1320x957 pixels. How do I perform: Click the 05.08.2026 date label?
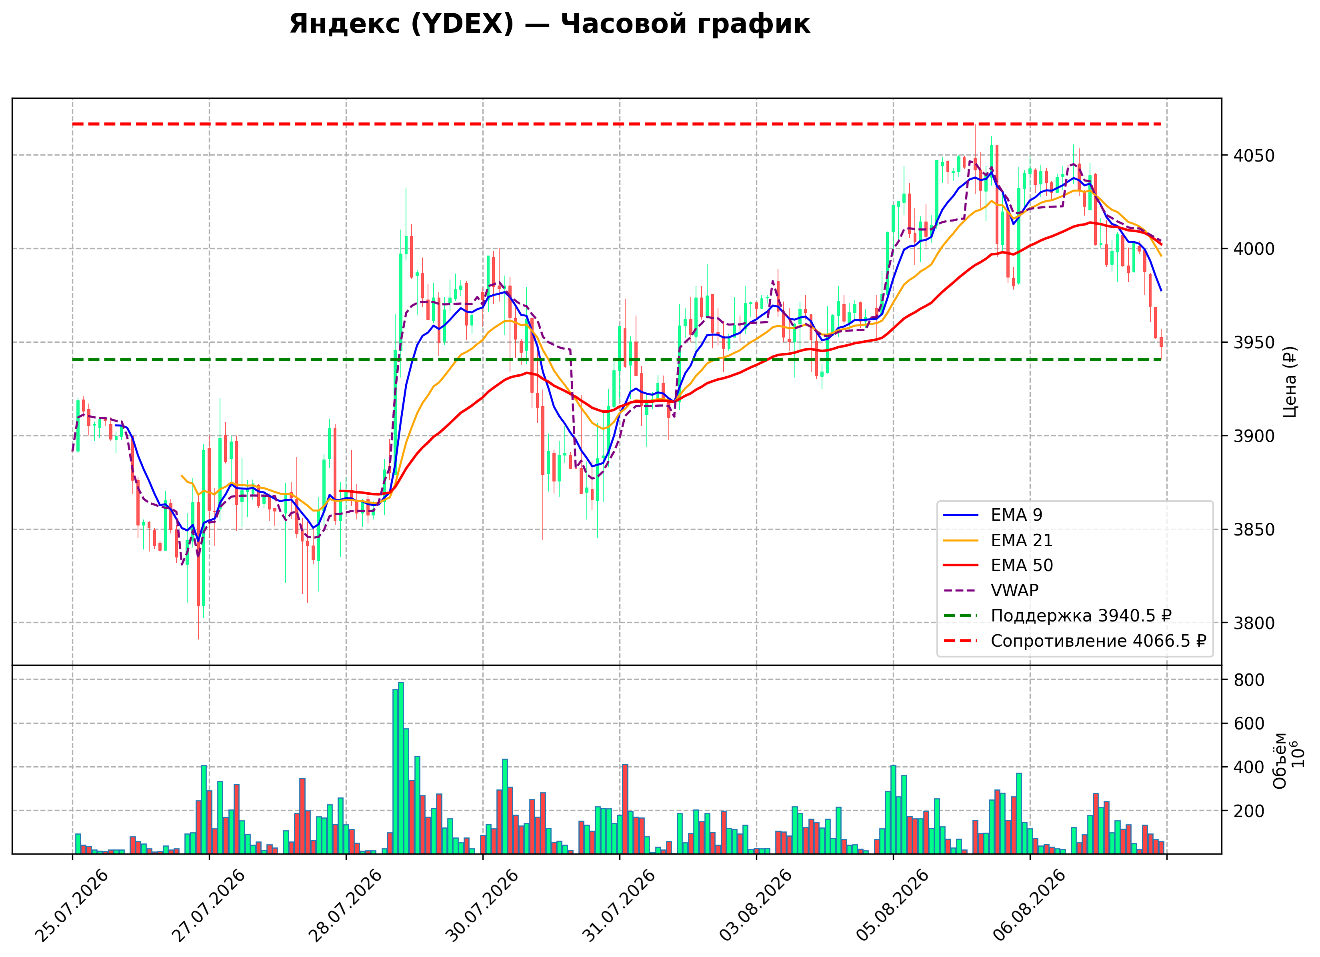[893, 906]
